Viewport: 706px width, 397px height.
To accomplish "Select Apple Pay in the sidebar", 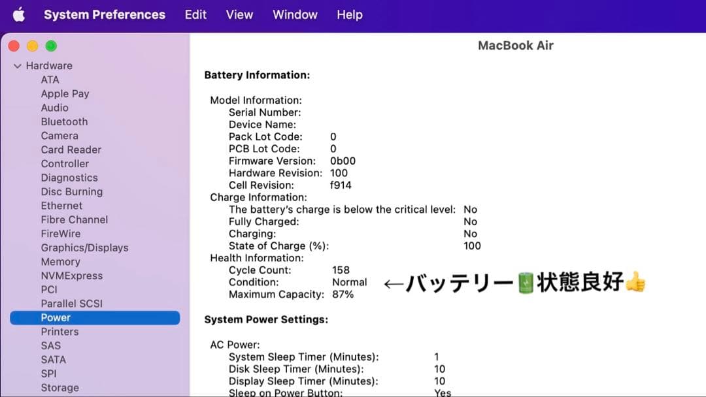I will click(65, 93).
